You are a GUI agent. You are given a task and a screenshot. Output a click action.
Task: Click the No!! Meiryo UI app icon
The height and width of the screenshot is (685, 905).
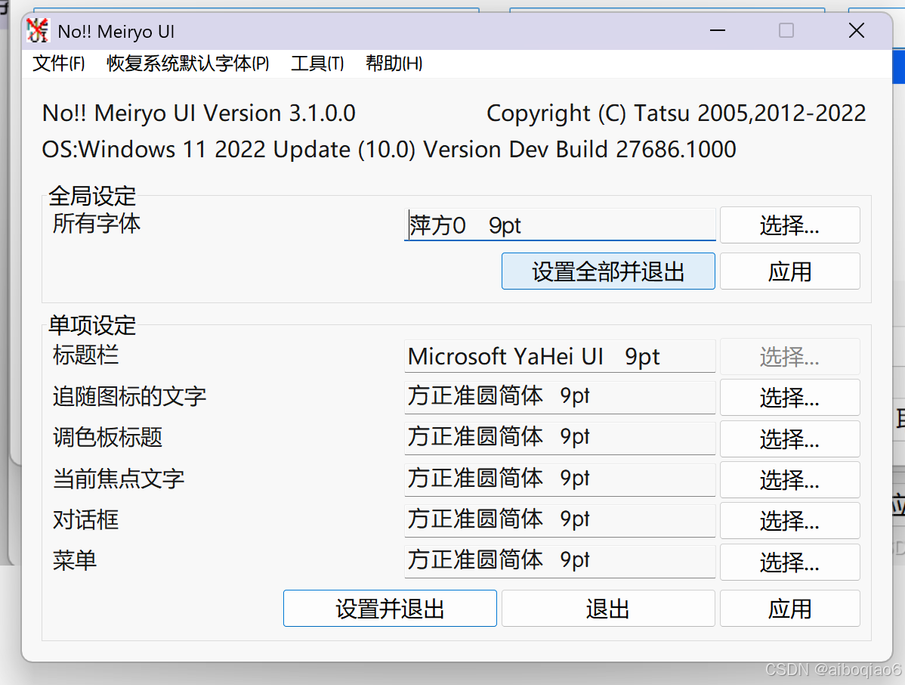[38, 30]
